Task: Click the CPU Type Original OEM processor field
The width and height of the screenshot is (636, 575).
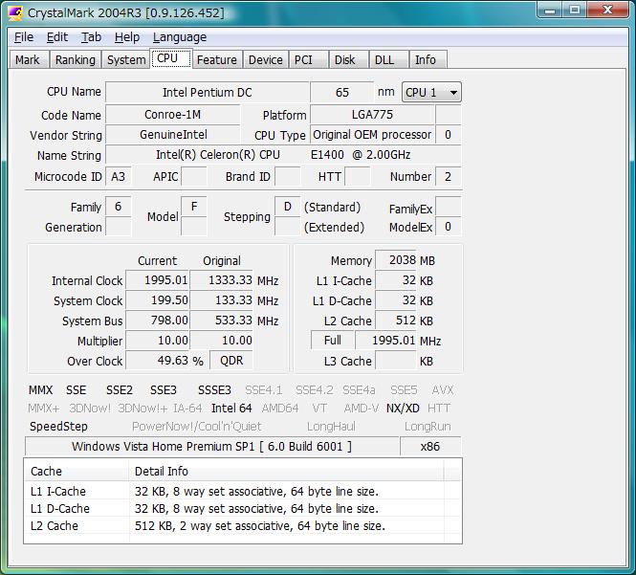Action: pyautogui.click(x=372, y=135)
